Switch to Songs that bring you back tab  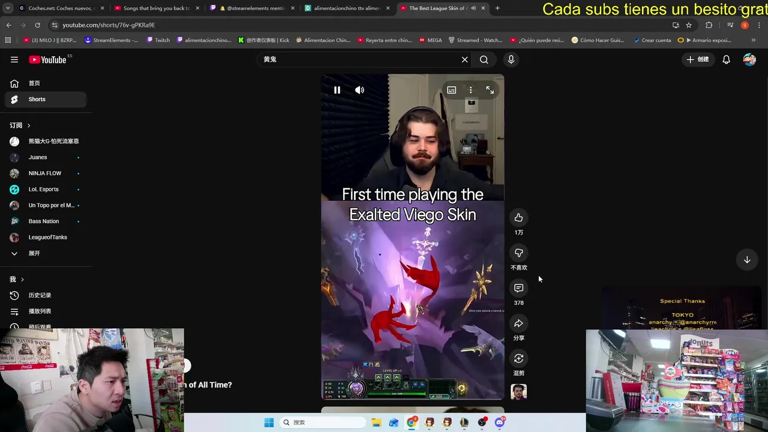click(156, 8)
